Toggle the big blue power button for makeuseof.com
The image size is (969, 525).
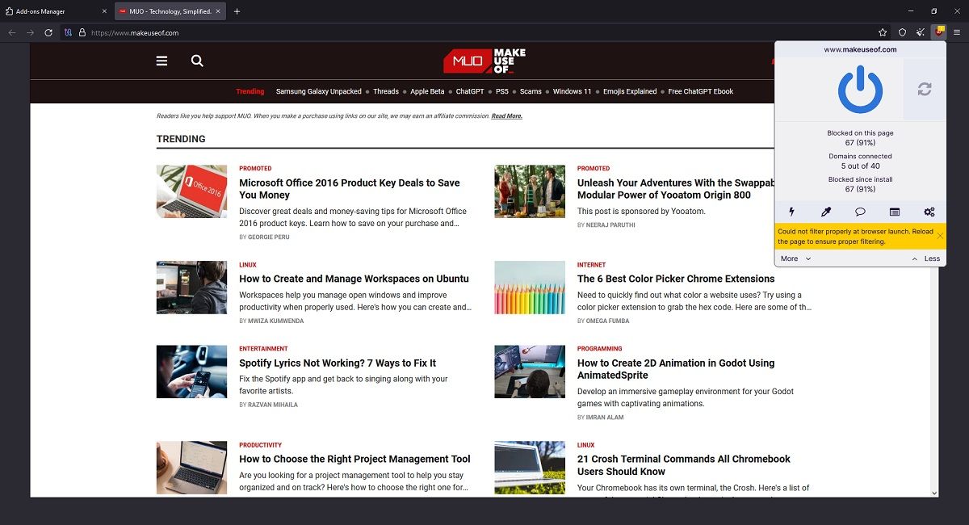point(859,89)
